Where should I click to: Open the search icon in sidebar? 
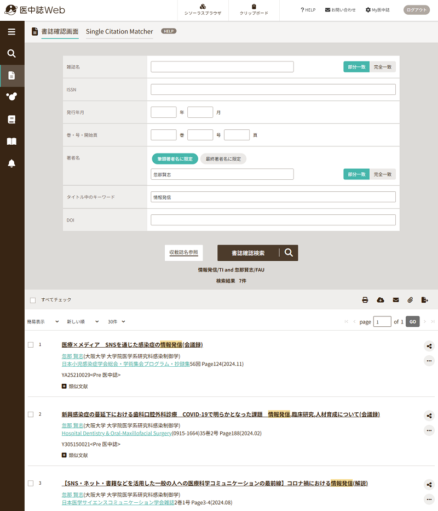coord(11,53)
